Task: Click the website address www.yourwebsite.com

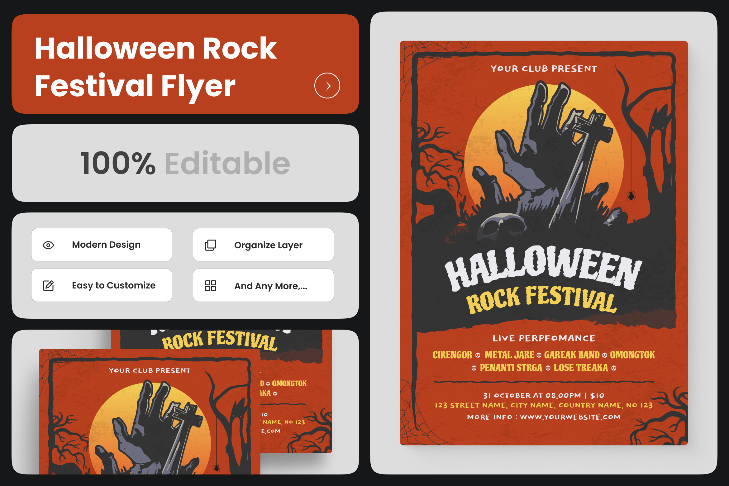Action: 570,417
